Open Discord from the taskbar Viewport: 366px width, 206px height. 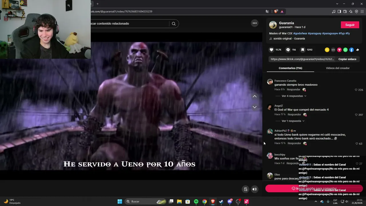tap(230, 201)
